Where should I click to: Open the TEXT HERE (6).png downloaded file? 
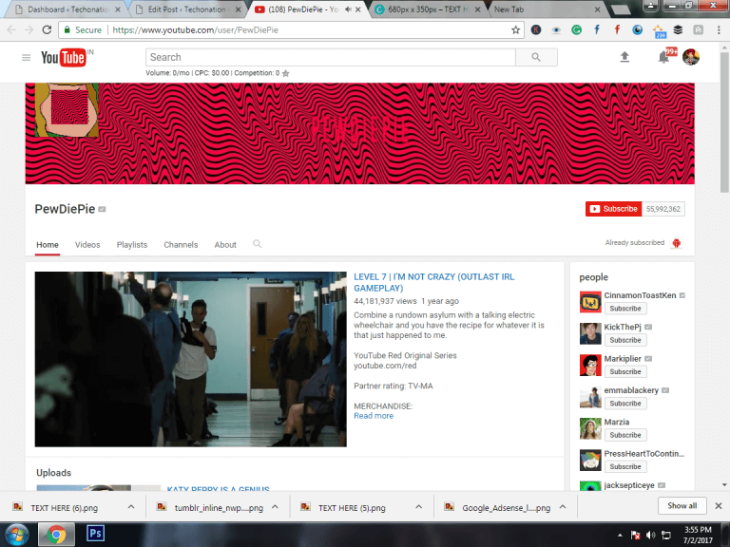click(65, 508)
